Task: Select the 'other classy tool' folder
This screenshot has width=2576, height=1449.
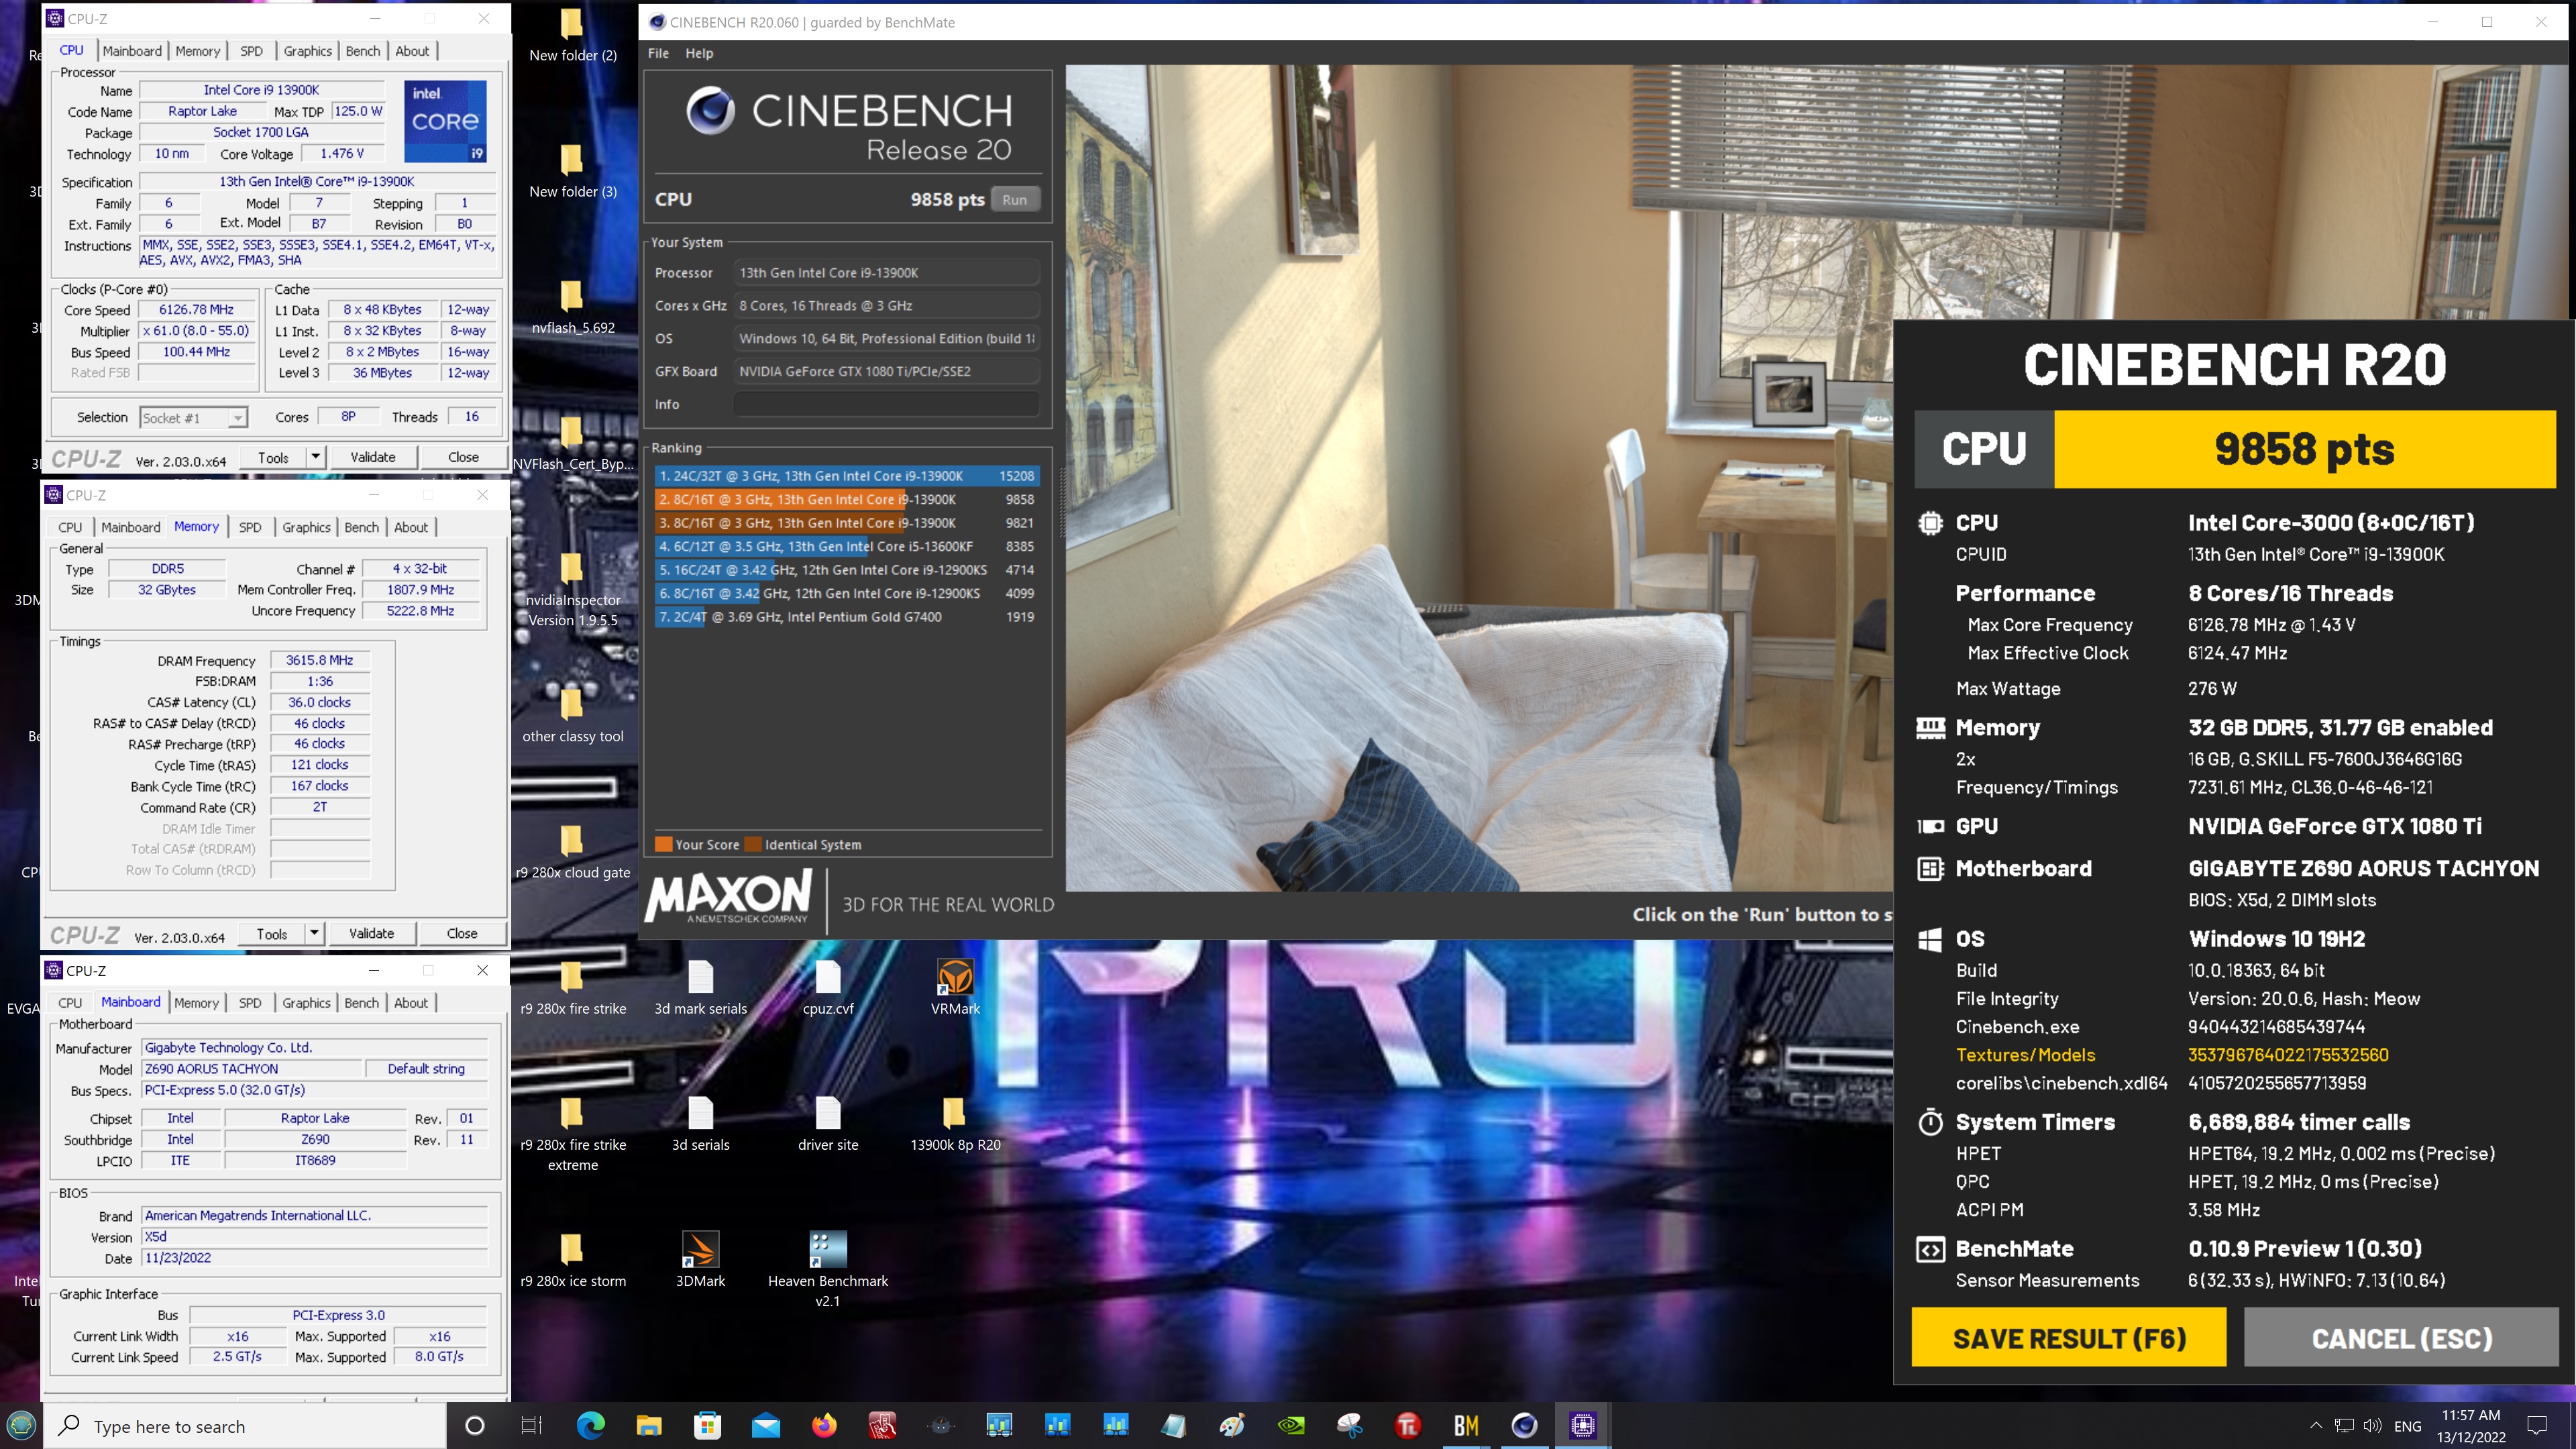Action: [x=573, y=715]
